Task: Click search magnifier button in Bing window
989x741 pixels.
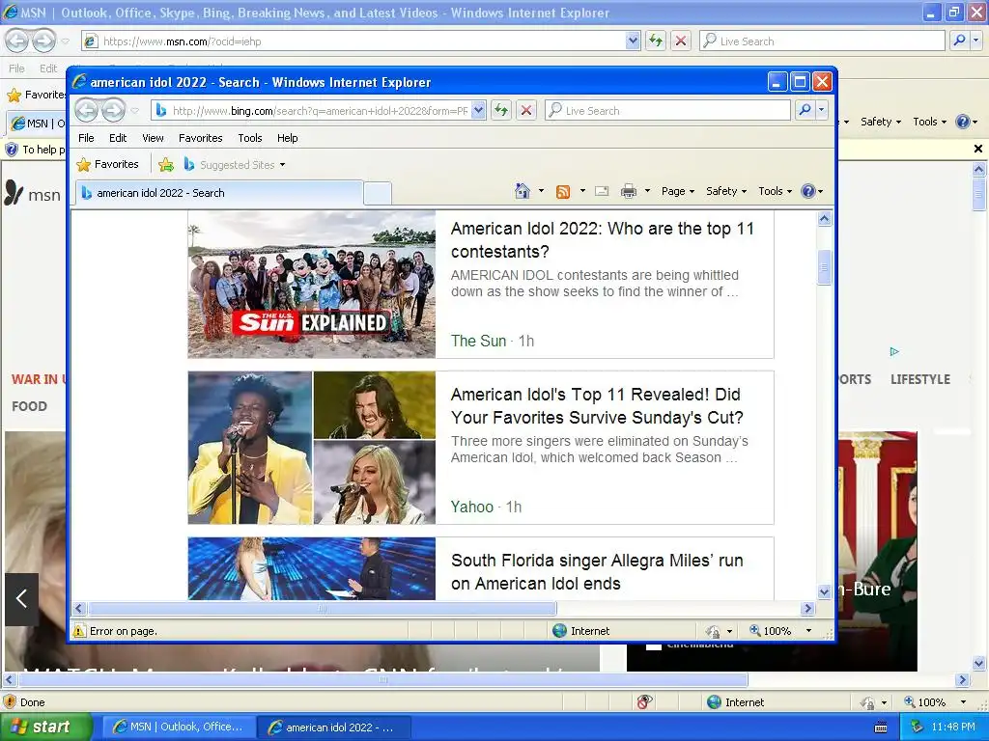Action: (x=805, y=110)
